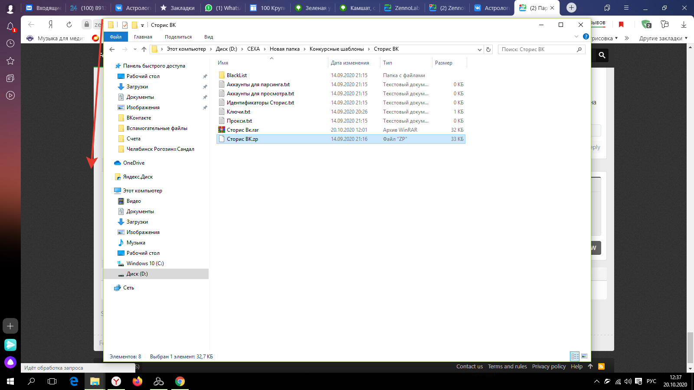
Task: Refresh the Explorer address bar
Action: coord(488,49)
